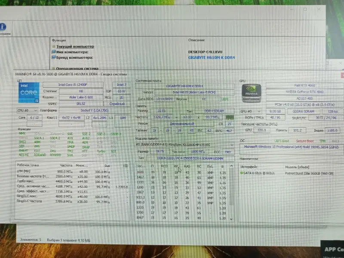Open the CPU #0 selector dropdown

tap(27, 111)
